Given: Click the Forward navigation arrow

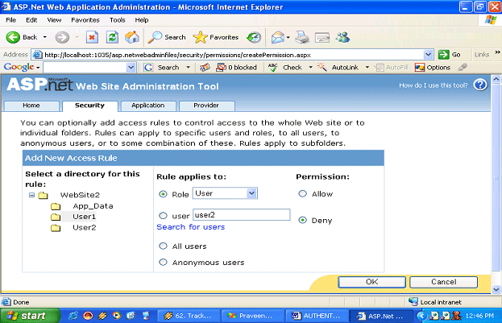Looking at the screenshot, I should tap(62, 37).
